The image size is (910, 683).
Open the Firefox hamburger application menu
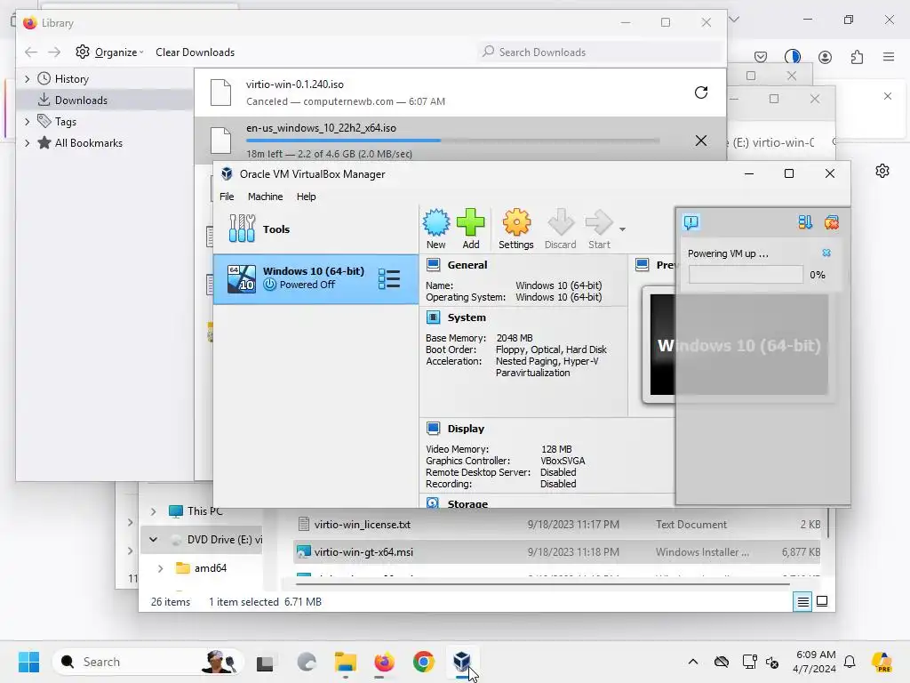pyautogui.click(x=889, y=56)
